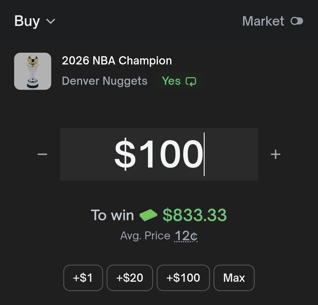Viewport: 318px width, 305px height.
Task: Show details for Avg. Price 12¢
Action: (186, 236)
